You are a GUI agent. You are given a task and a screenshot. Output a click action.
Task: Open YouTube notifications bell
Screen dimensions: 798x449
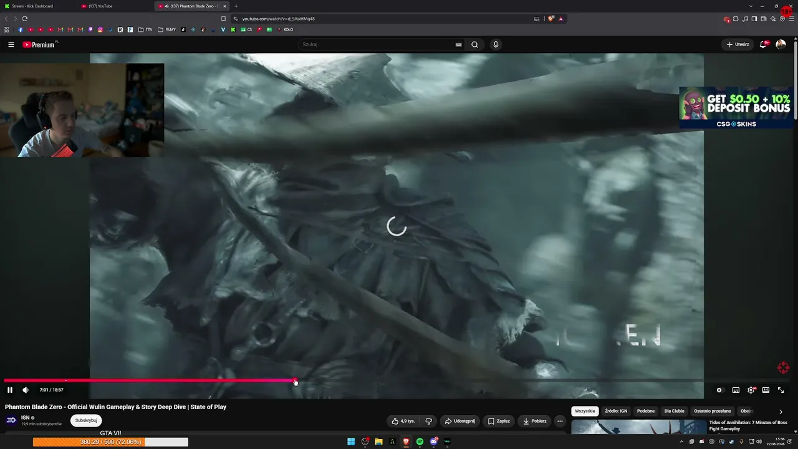tap(763, 45)
